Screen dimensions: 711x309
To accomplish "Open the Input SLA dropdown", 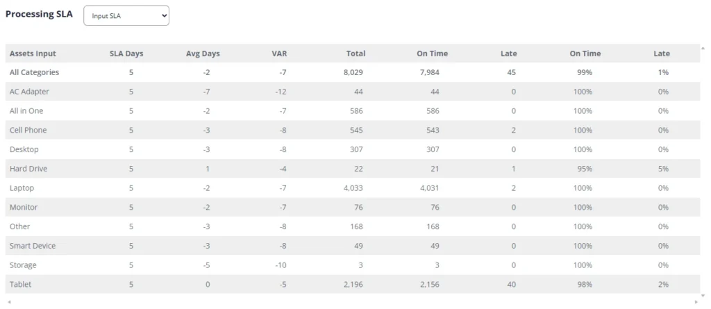I will (x=126, y=16).
